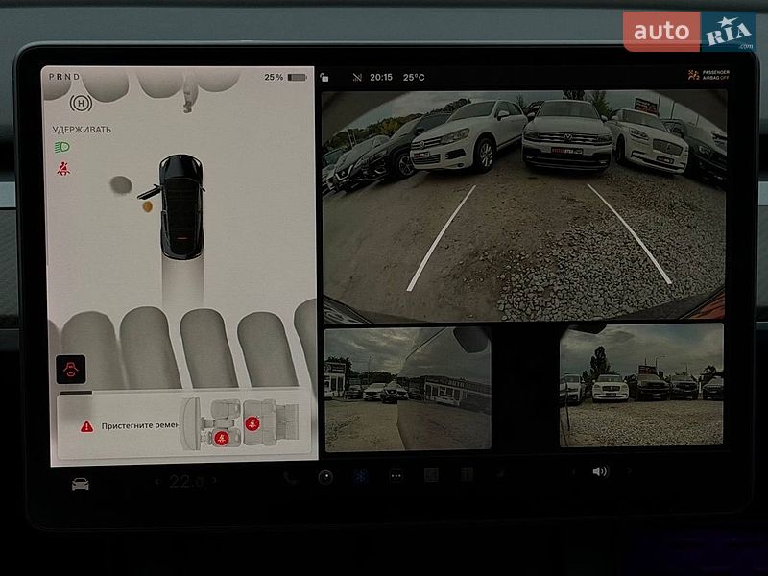Viewport: 768px width, 576px height.
Task: Tap the phone icon in the bottom bar
Action: tap(290, 478)
